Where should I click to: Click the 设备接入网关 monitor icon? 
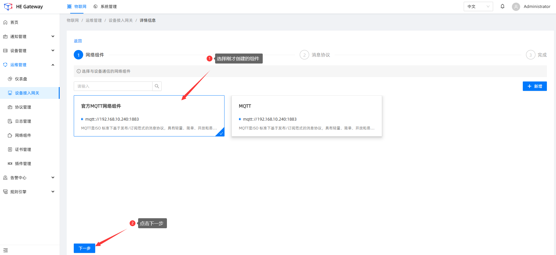coord(10,93)
